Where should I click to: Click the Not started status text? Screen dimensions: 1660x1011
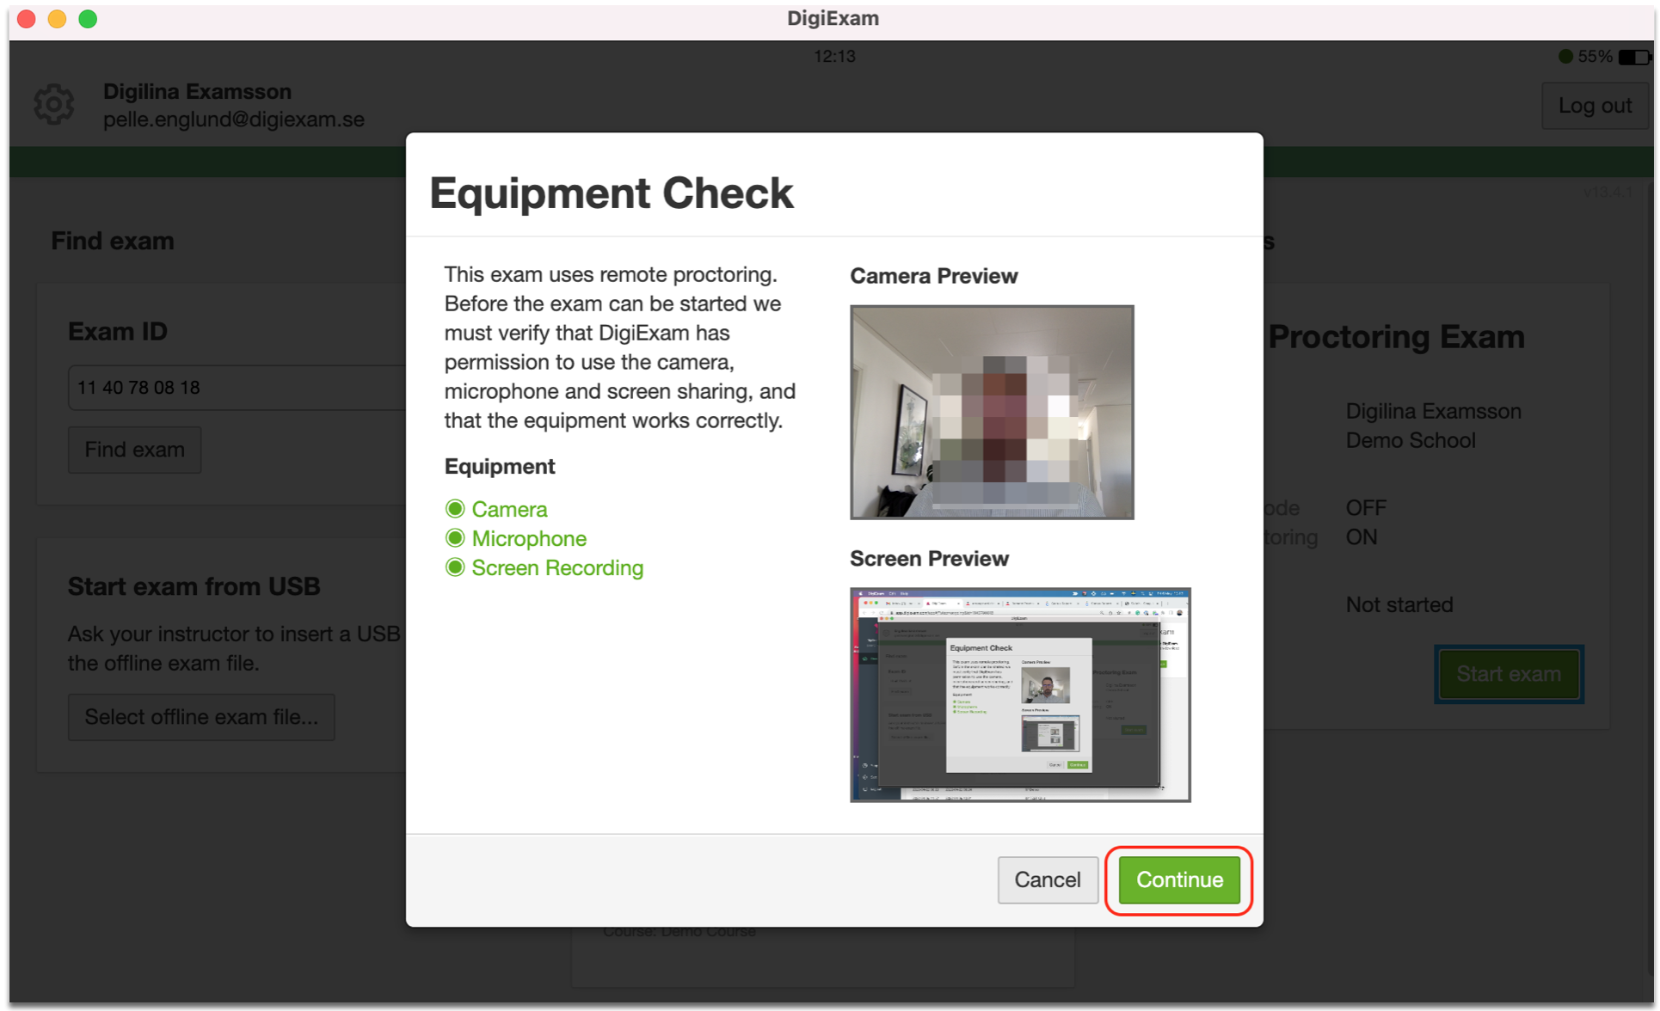coord(1399,605)
